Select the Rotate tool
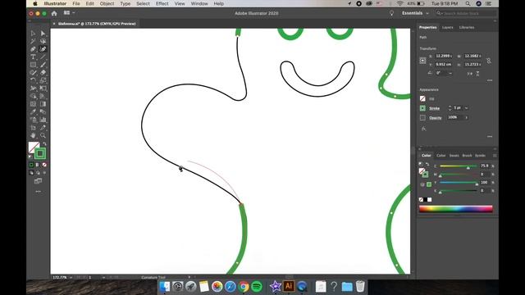The width and height of the screenshot is (525, 295). tap(33, 80)
